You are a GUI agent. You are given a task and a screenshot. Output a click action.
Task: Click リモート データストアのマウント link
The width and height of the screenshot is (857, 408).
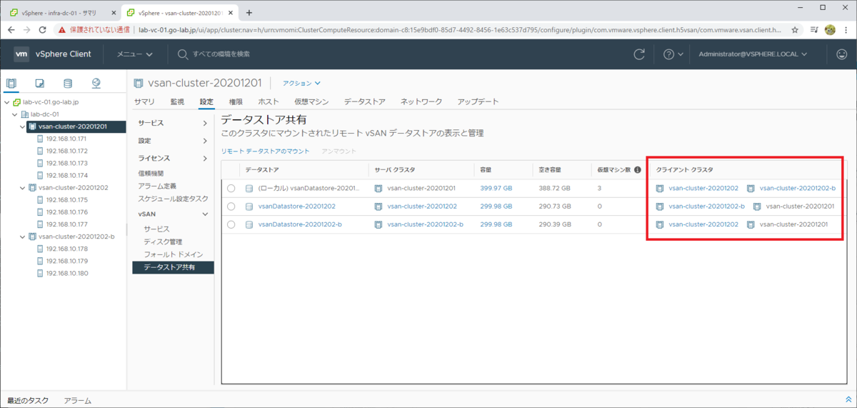(x=265, y=151)
